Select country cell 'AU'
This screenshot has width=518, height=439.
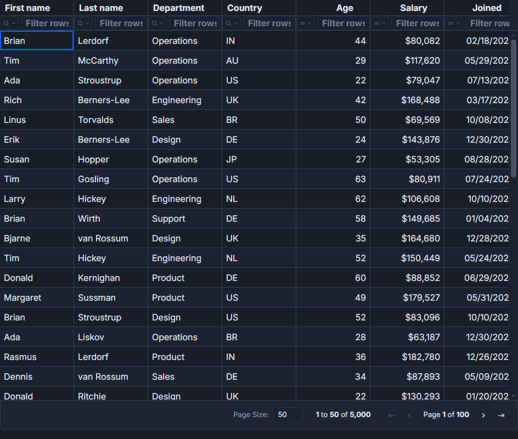pyautogui.click(x=258, y=60)
